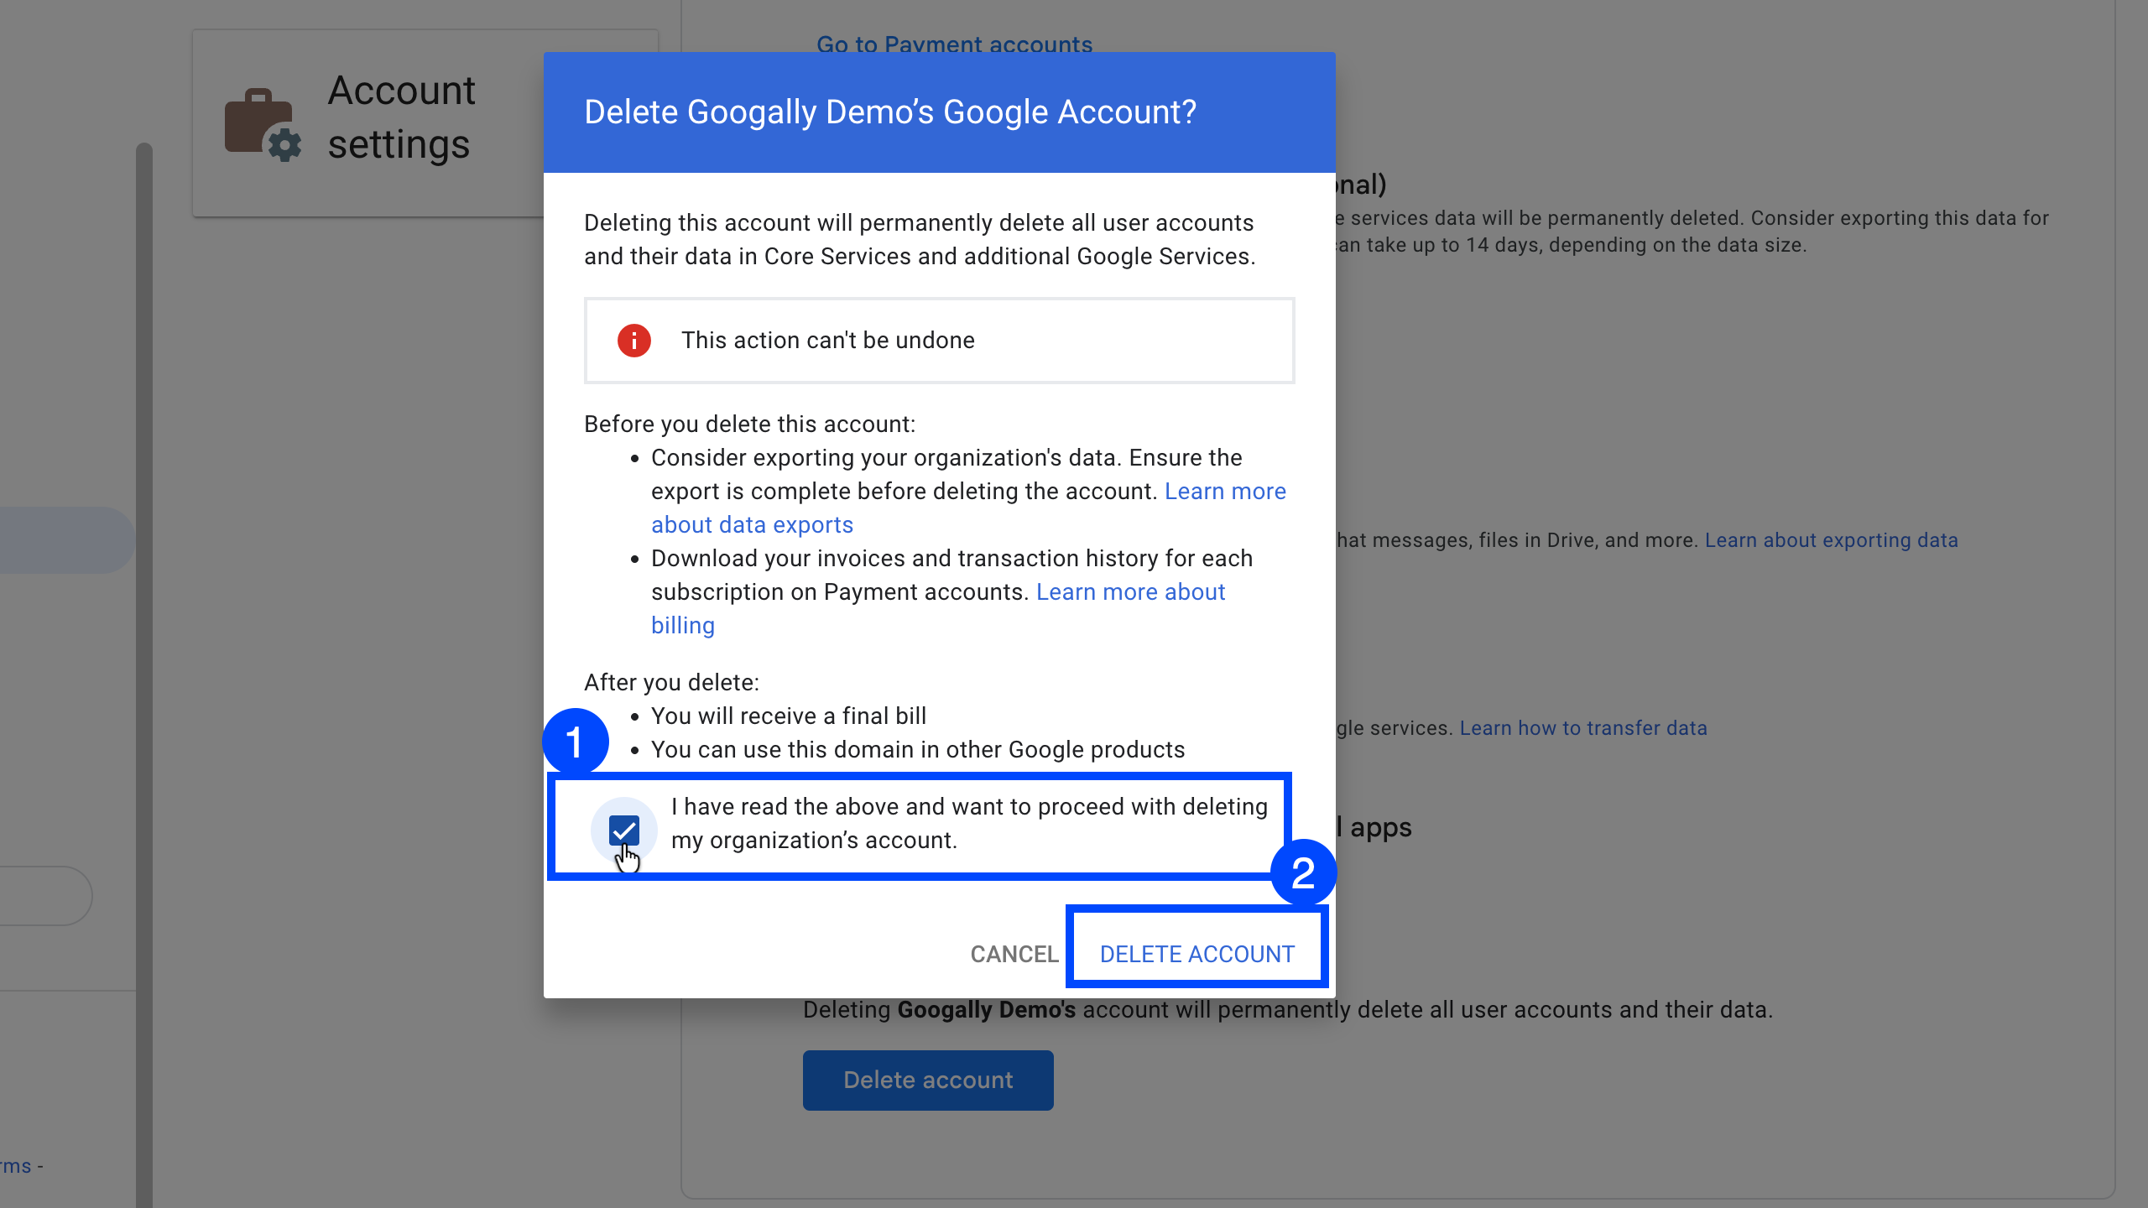Image resolution: width=2148 pixels, height=1208 pixels.
Task: Click the step 2 annotation badge
Action: (x=1302, y=872)
